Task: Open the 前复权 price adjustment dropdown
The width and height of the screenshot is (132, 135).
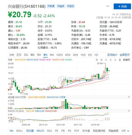Action: tap(126, 60)
